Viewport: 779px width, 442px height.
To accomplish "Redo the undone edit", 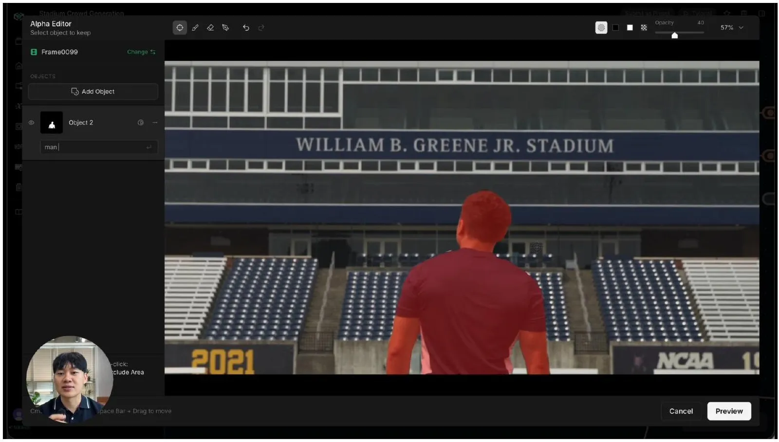I will (261, 28).
